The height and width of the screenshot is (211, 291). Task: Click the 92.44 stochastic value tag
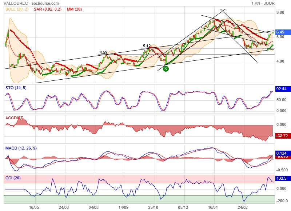pyautogui.click(x=283, y=89)
